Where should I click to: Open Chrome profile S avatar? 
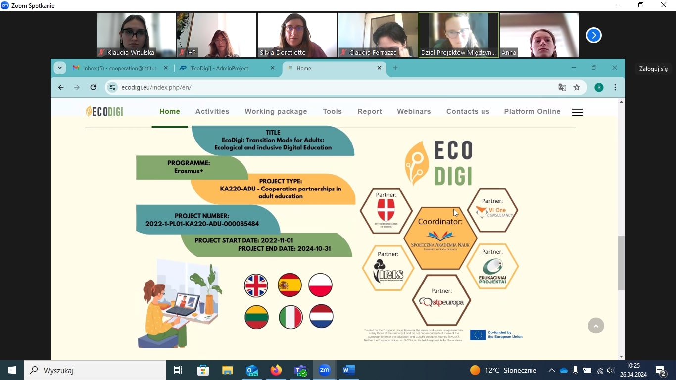(x=599, y=87)
